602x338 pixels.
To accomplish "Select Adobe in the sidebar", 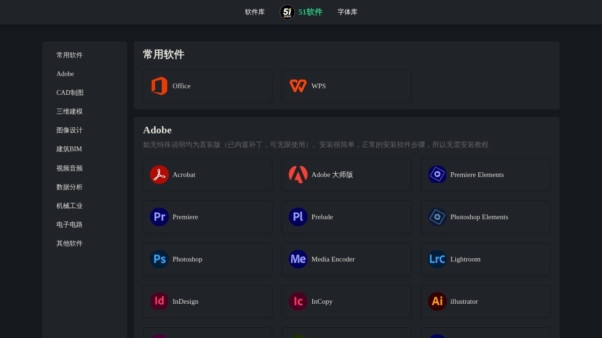I will pyautogui.click(x=65, y=74).
